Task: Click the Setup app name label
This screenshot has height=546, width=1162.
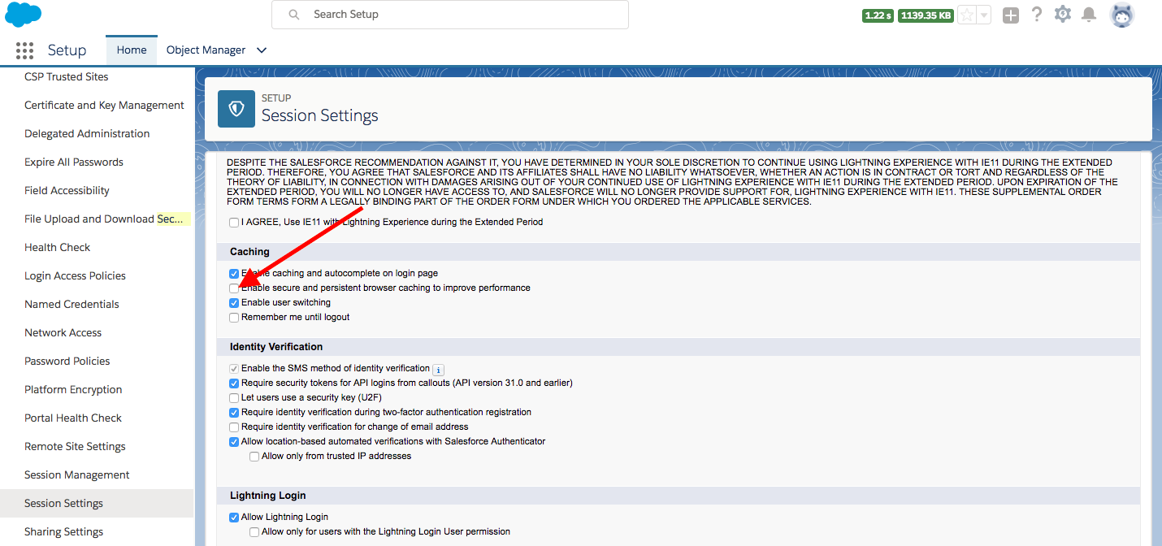Action: 67,50
